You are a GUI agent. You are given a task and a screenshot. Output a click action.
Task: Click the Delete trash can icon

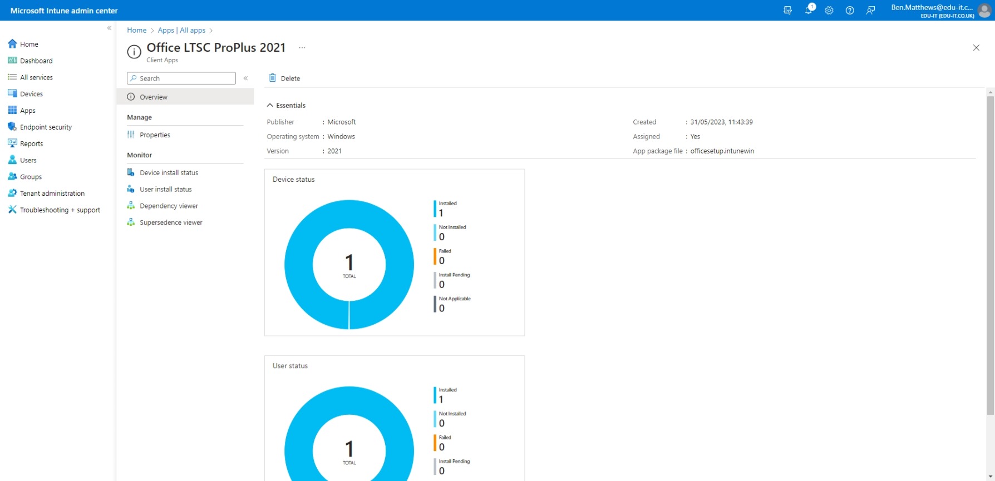tap(273, 78)
